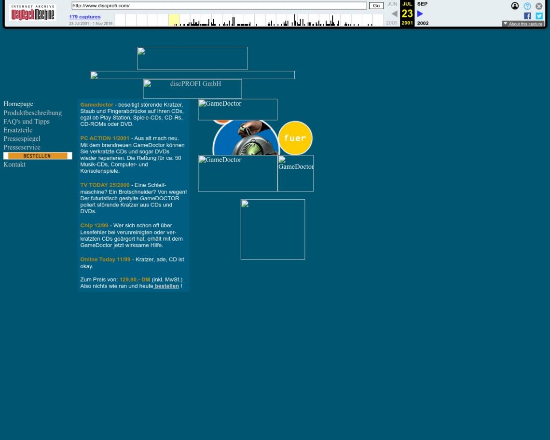Click the JUN month label
This screenshot has height=440, width=550.
click(x=392, y=4)
